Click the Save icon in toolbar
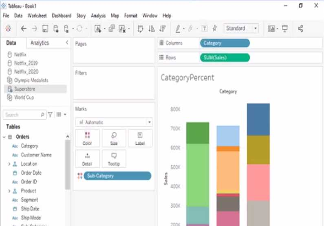This screenshot has height=226, width=324. pos(45,28)
